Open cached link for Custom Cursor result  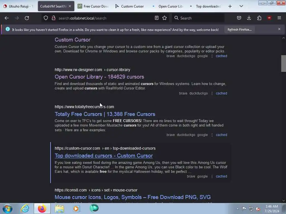[x=221, y=56]
